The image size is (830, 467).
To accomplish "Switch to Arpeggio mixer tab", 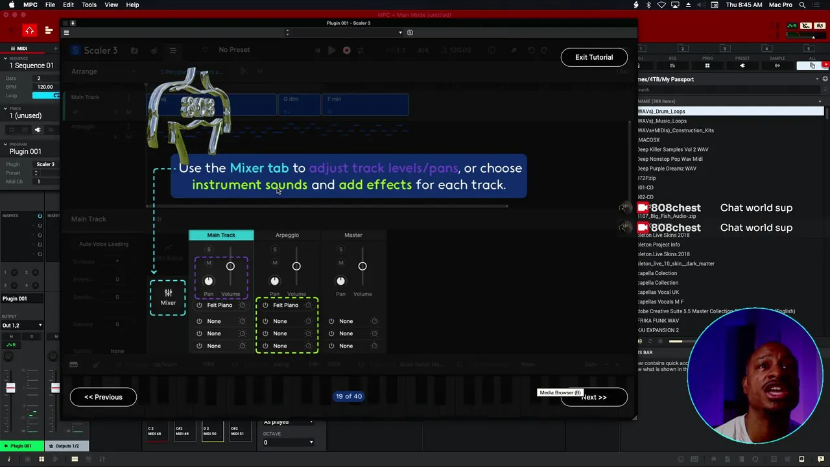I will (x=287, y=235).
